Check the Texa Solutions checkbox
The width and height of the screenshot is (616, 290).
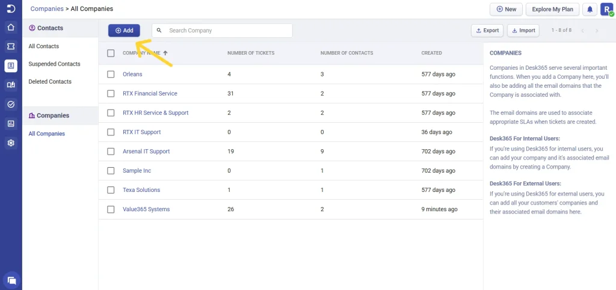[x=111, y=190]
